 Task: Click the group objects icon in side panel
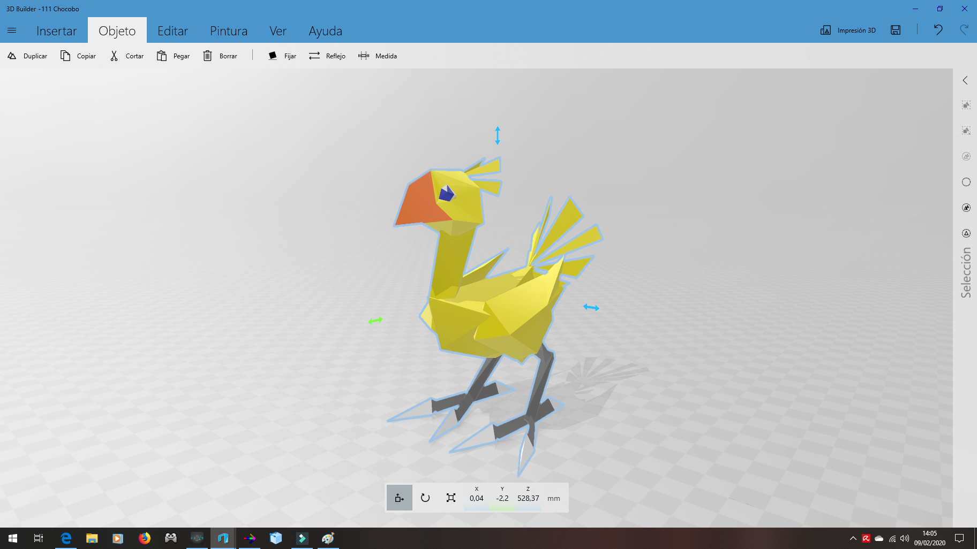click(966, 105)
